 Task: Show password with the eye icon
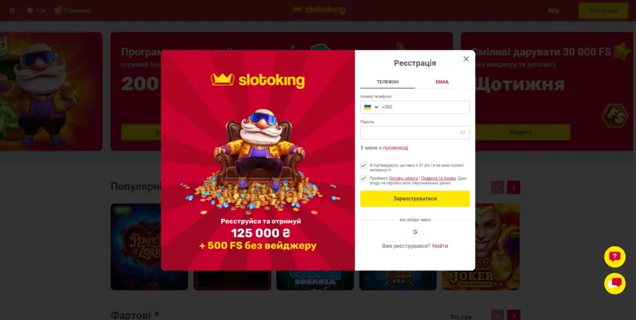point(463,132)
